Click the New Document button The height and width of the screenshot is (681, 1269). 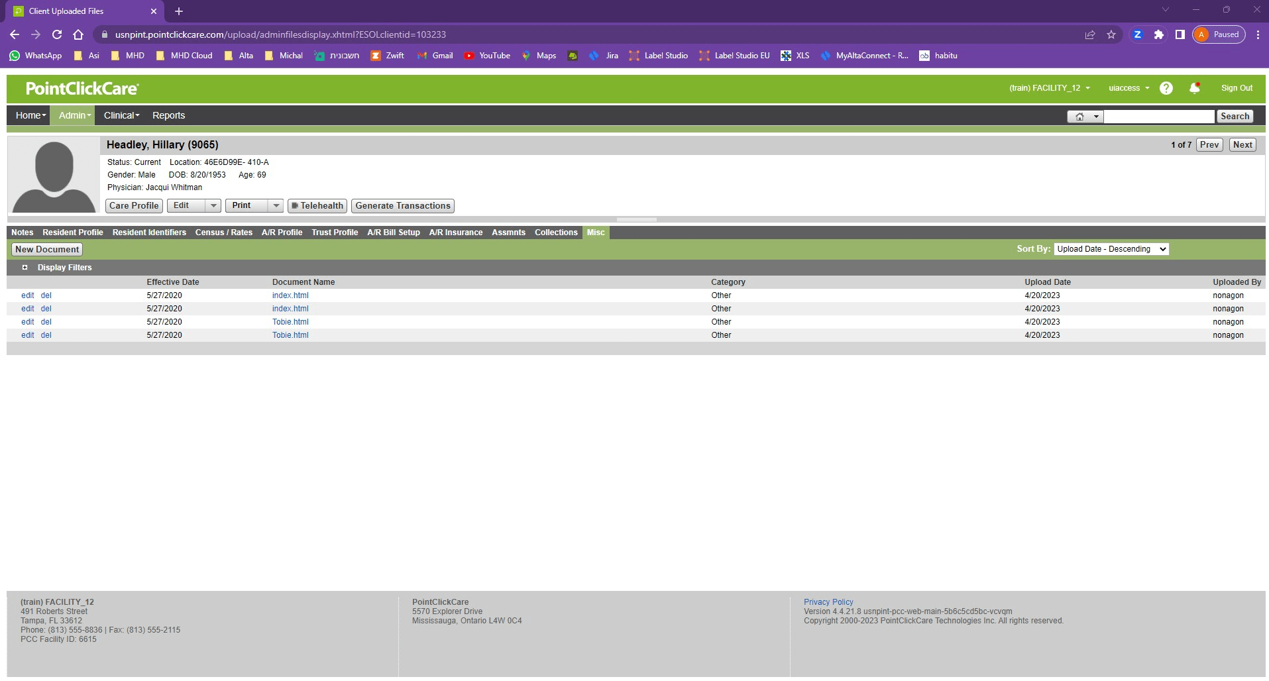pyautogui.click(x=47, y=250)
